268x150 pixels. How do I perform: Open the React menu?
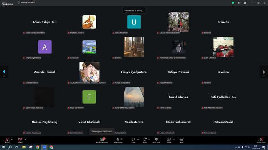point(145,140)
